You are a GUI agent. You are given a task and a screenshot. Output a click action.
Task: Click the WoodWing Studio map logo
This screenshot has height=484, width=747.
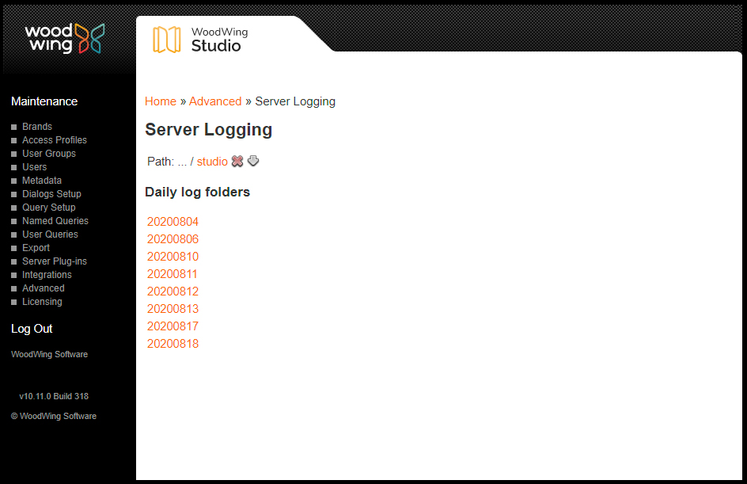pyautogui.click(x=167, y=40)
